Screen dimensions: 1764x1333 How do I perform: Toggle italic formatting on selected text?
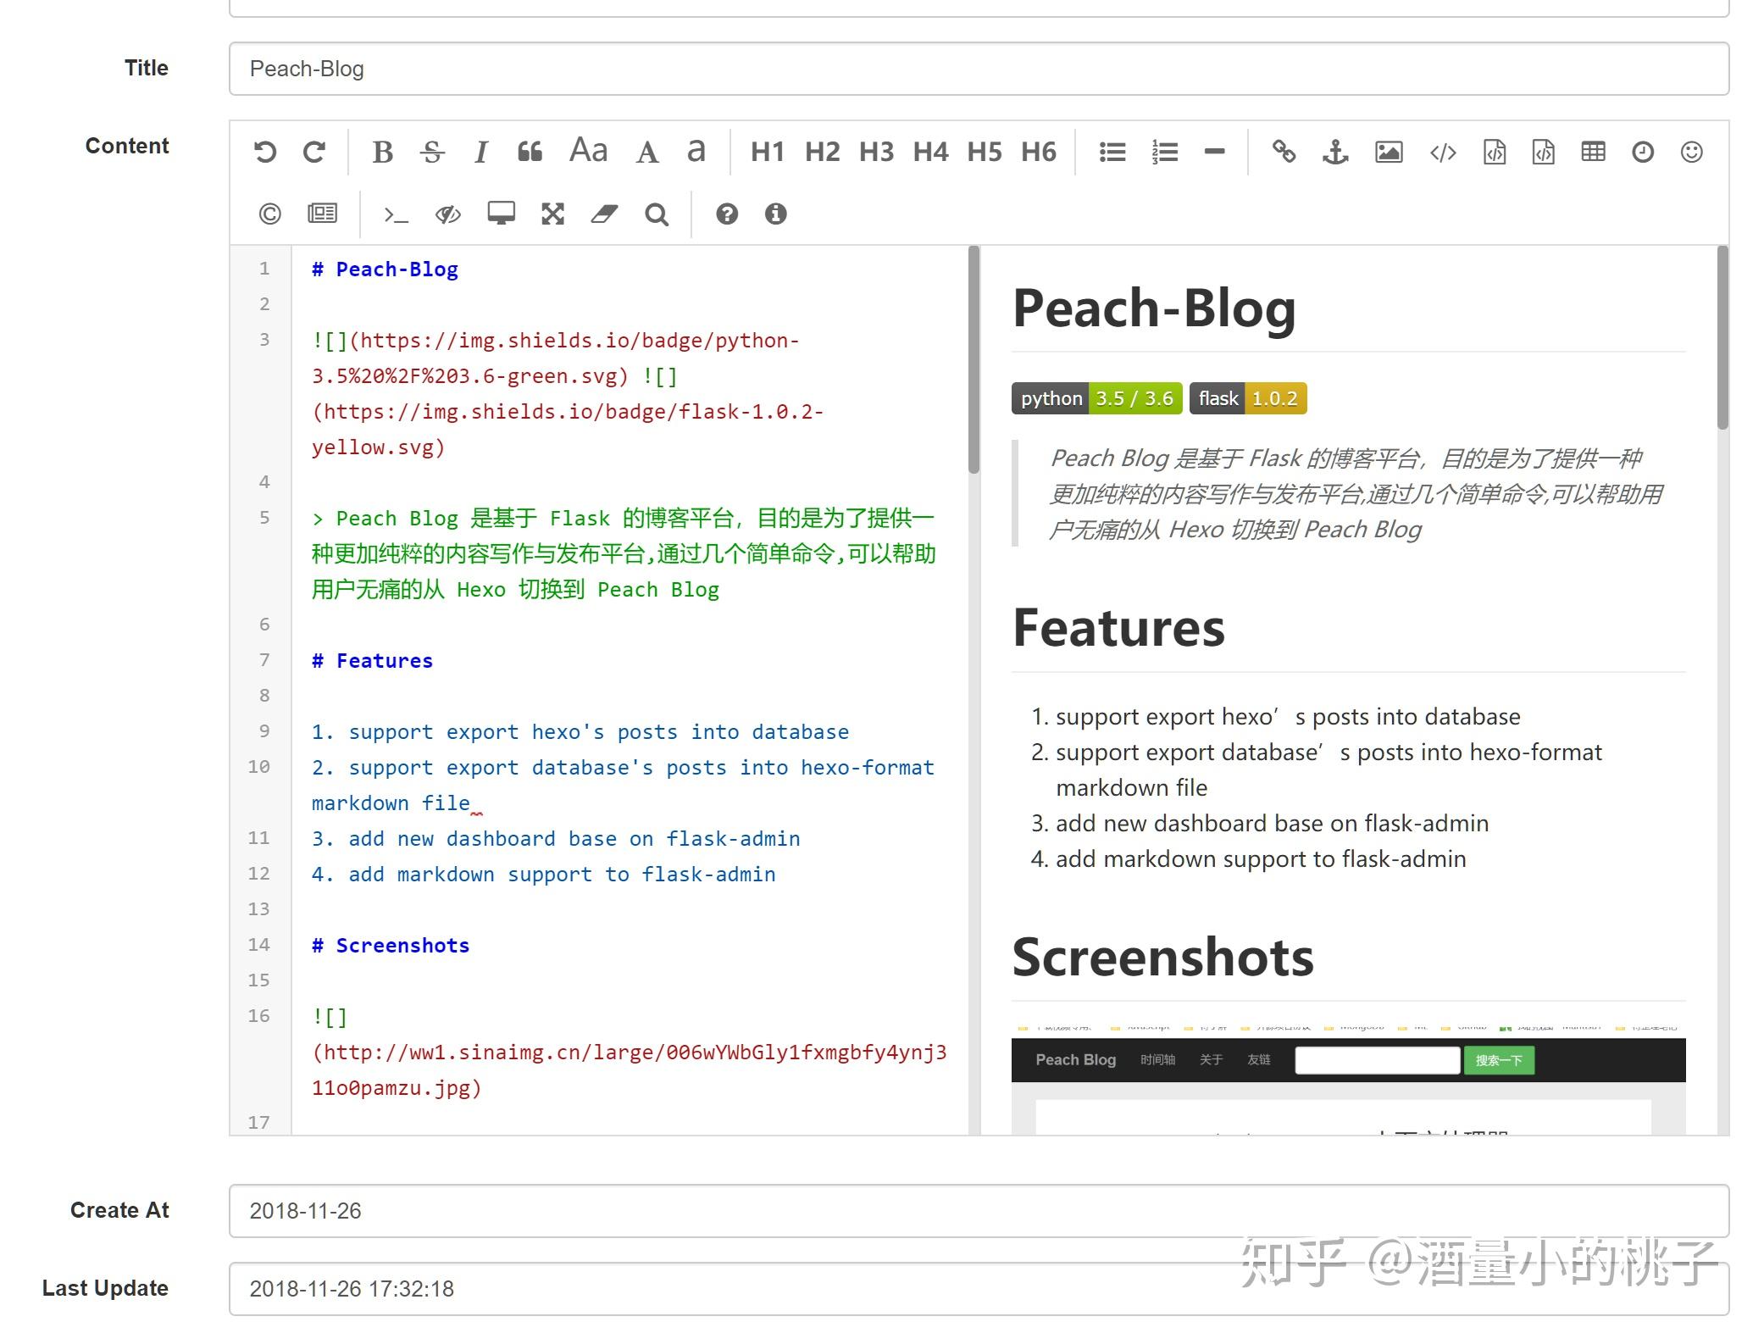coord(480,153)
